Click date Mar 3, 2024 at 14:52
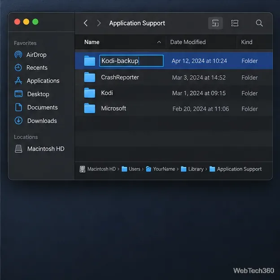This screenshot has width=280, height=280. (199, 78)
